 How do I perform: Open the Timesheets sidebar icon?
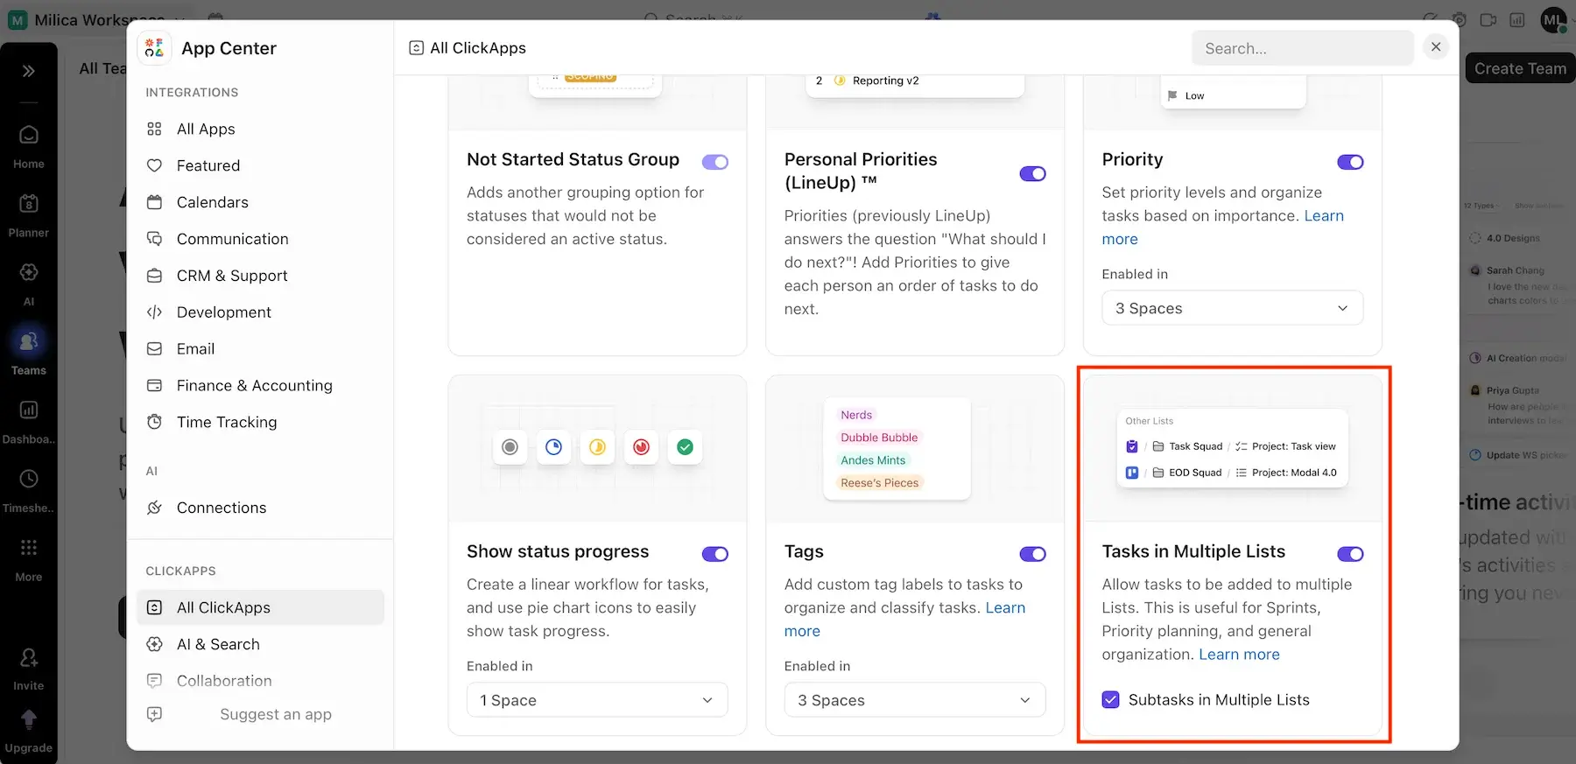(29, 479)
